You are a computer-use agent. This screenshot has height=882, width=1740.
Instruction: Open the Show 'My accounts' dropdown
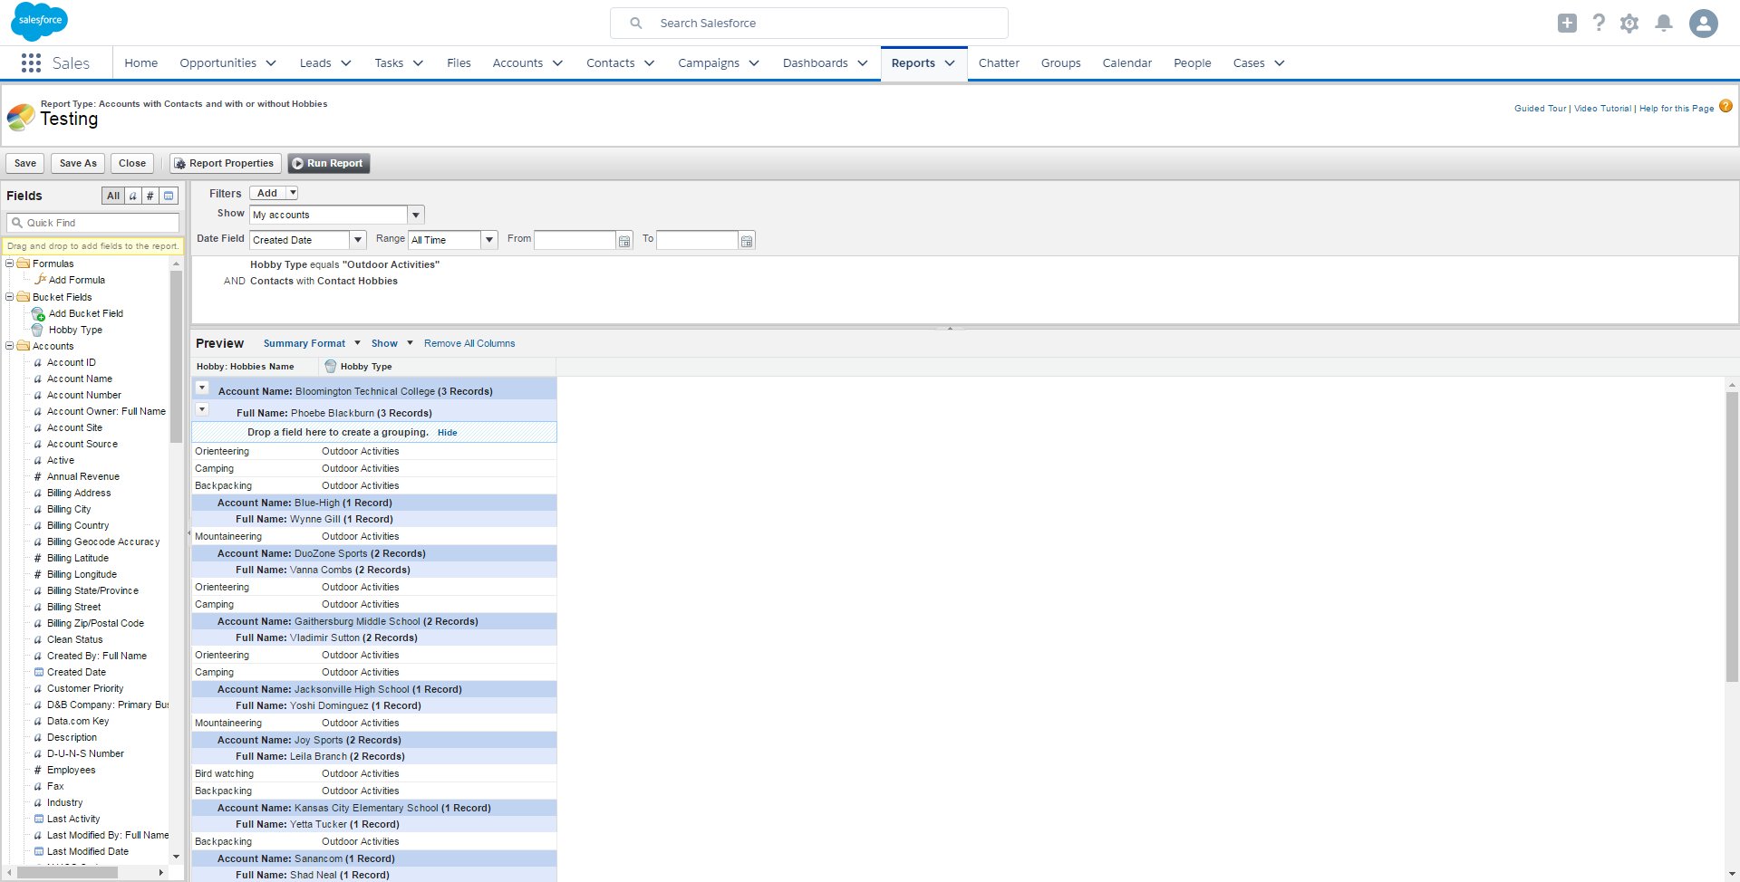point(416,216)
